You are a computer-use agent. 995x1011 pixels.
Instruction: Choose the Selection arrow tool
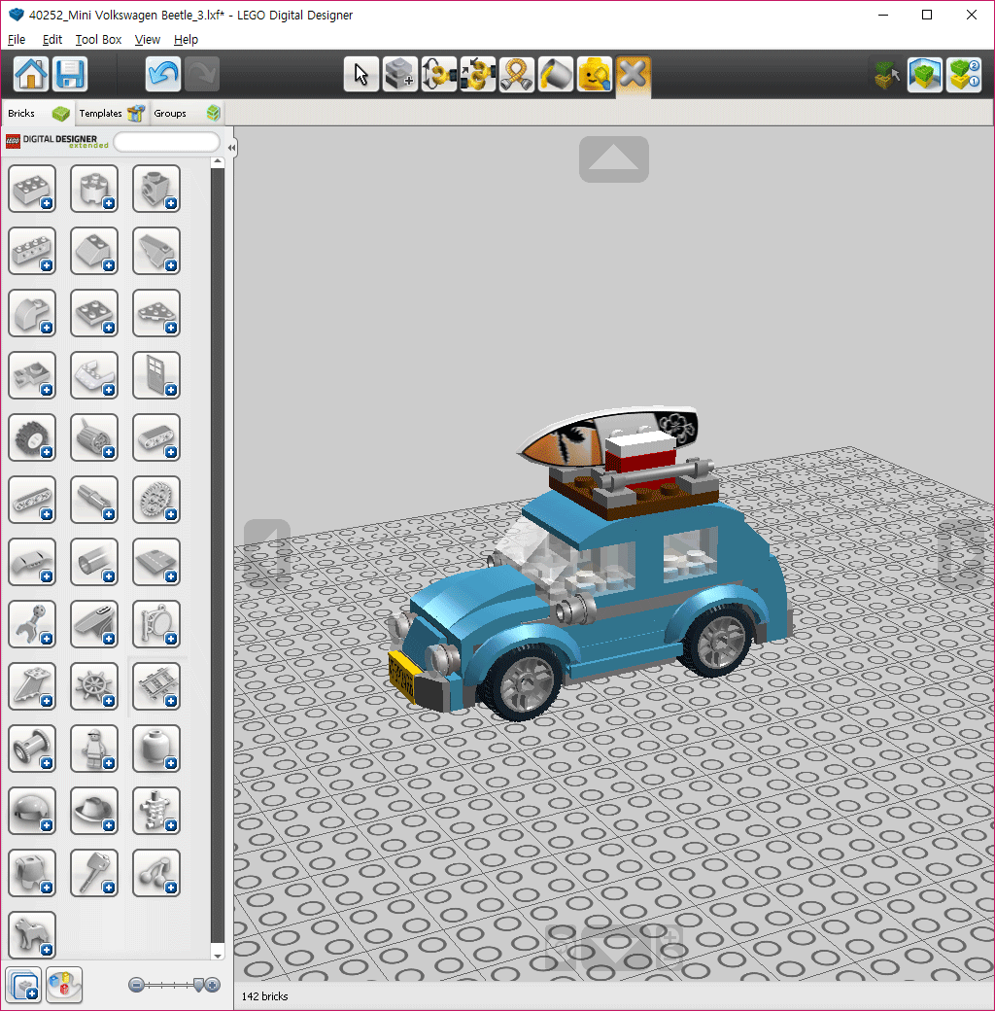click(x=361, y=75)
